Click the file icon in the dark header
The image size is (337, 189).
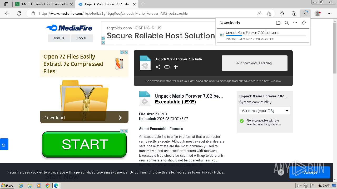coord(145,63)
